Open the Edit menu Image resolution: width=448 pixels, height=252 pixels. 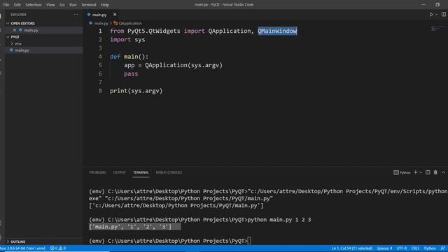(x=17, y=5)
